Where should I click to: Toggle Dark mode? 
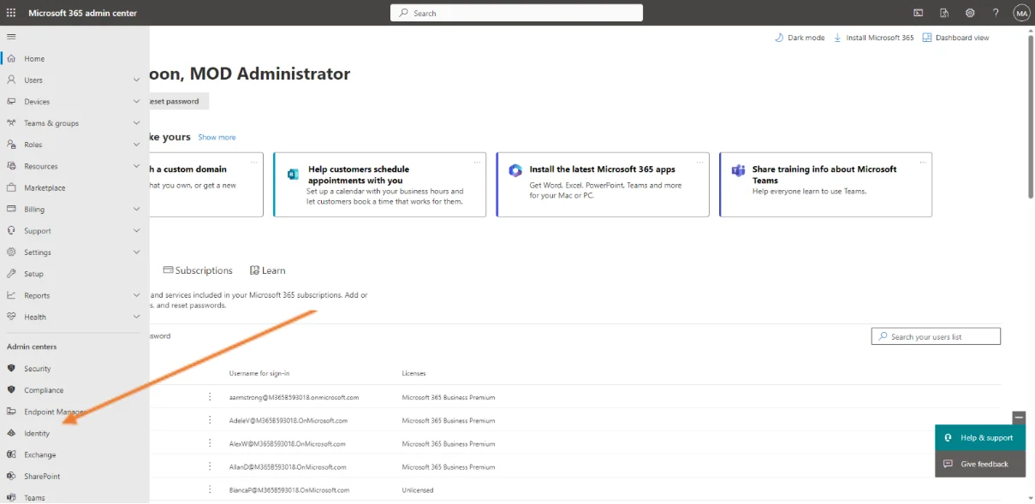pos(800,38)
